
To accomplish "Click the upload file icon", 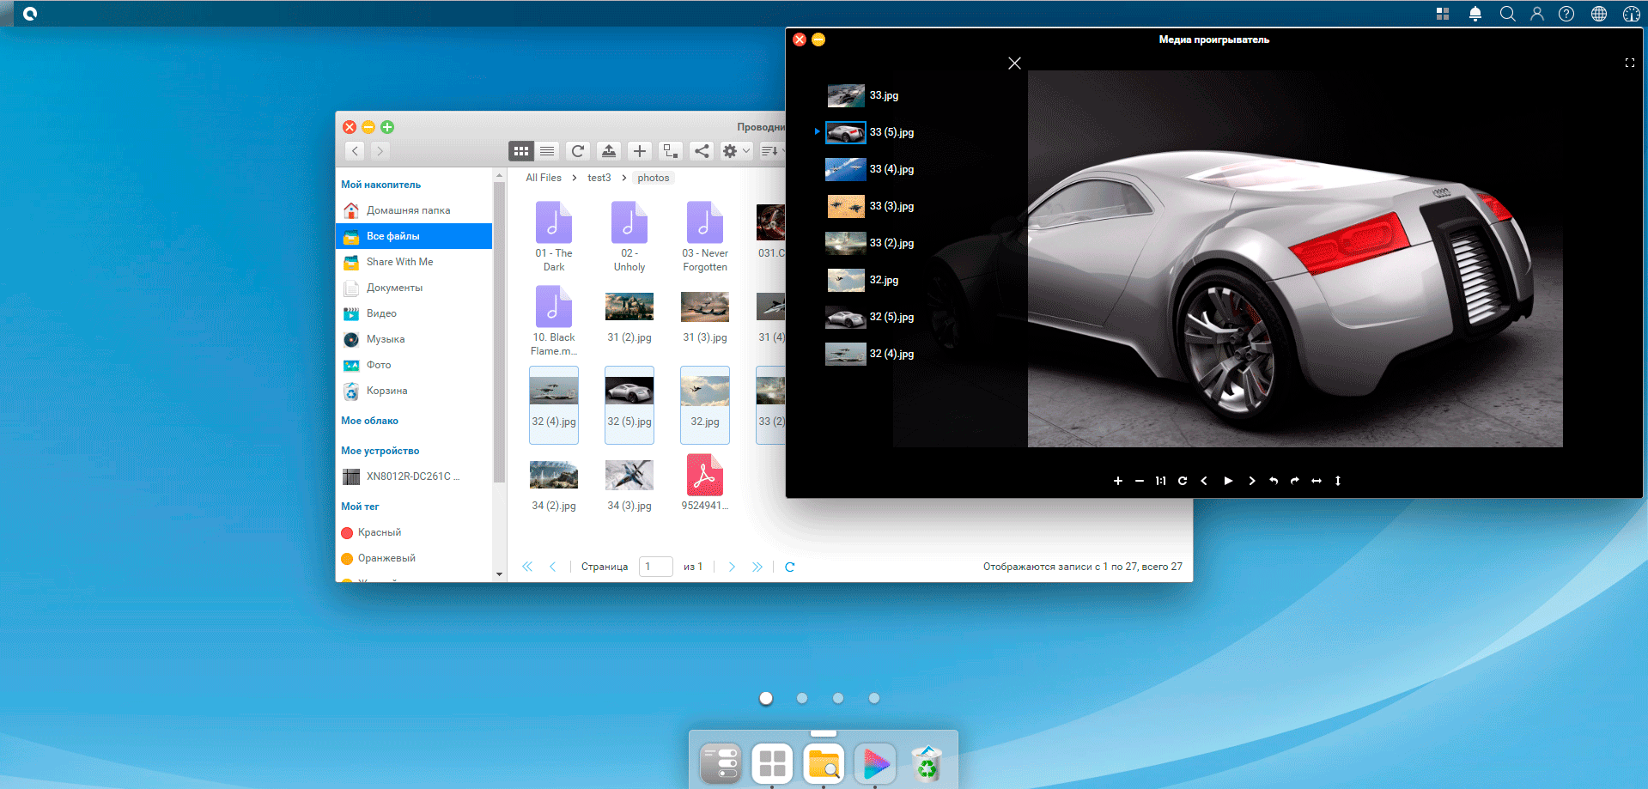I will click(609, 151).
